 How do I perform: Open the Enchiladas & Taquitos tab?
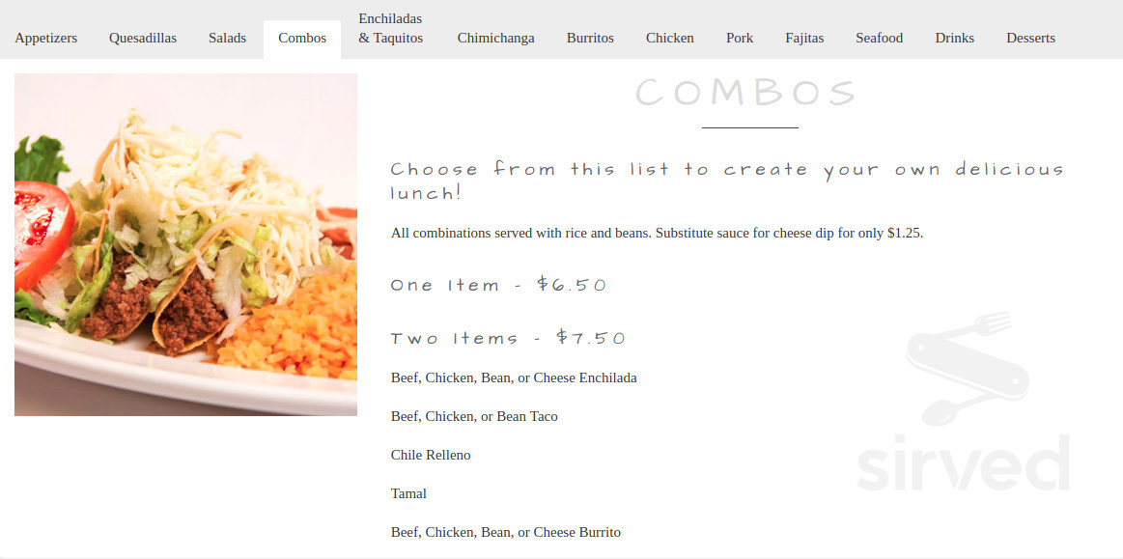coord(390,29)
